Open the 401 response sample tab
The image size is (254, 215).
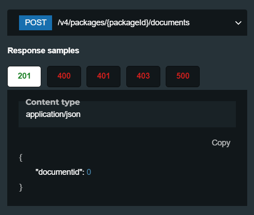tap(103, 76)
